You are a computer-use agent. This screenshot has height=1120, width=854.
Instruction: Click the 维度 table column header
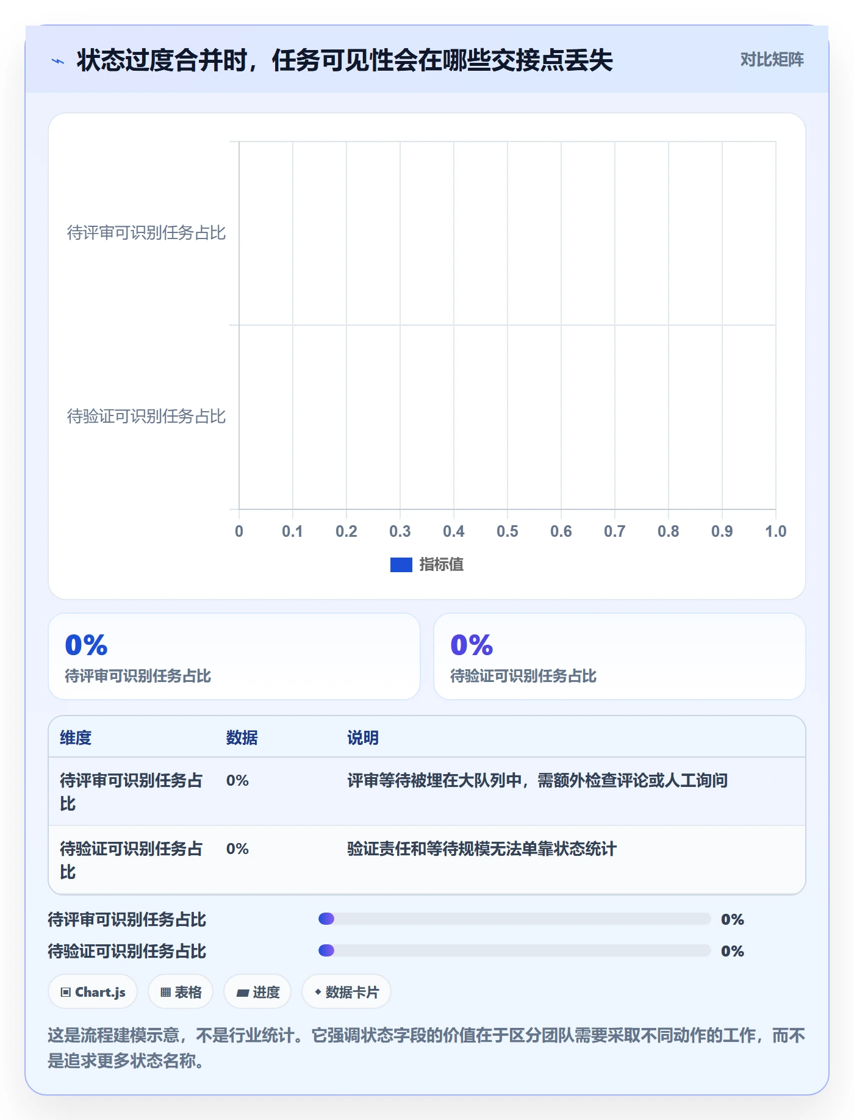click(x=76, y=738)
